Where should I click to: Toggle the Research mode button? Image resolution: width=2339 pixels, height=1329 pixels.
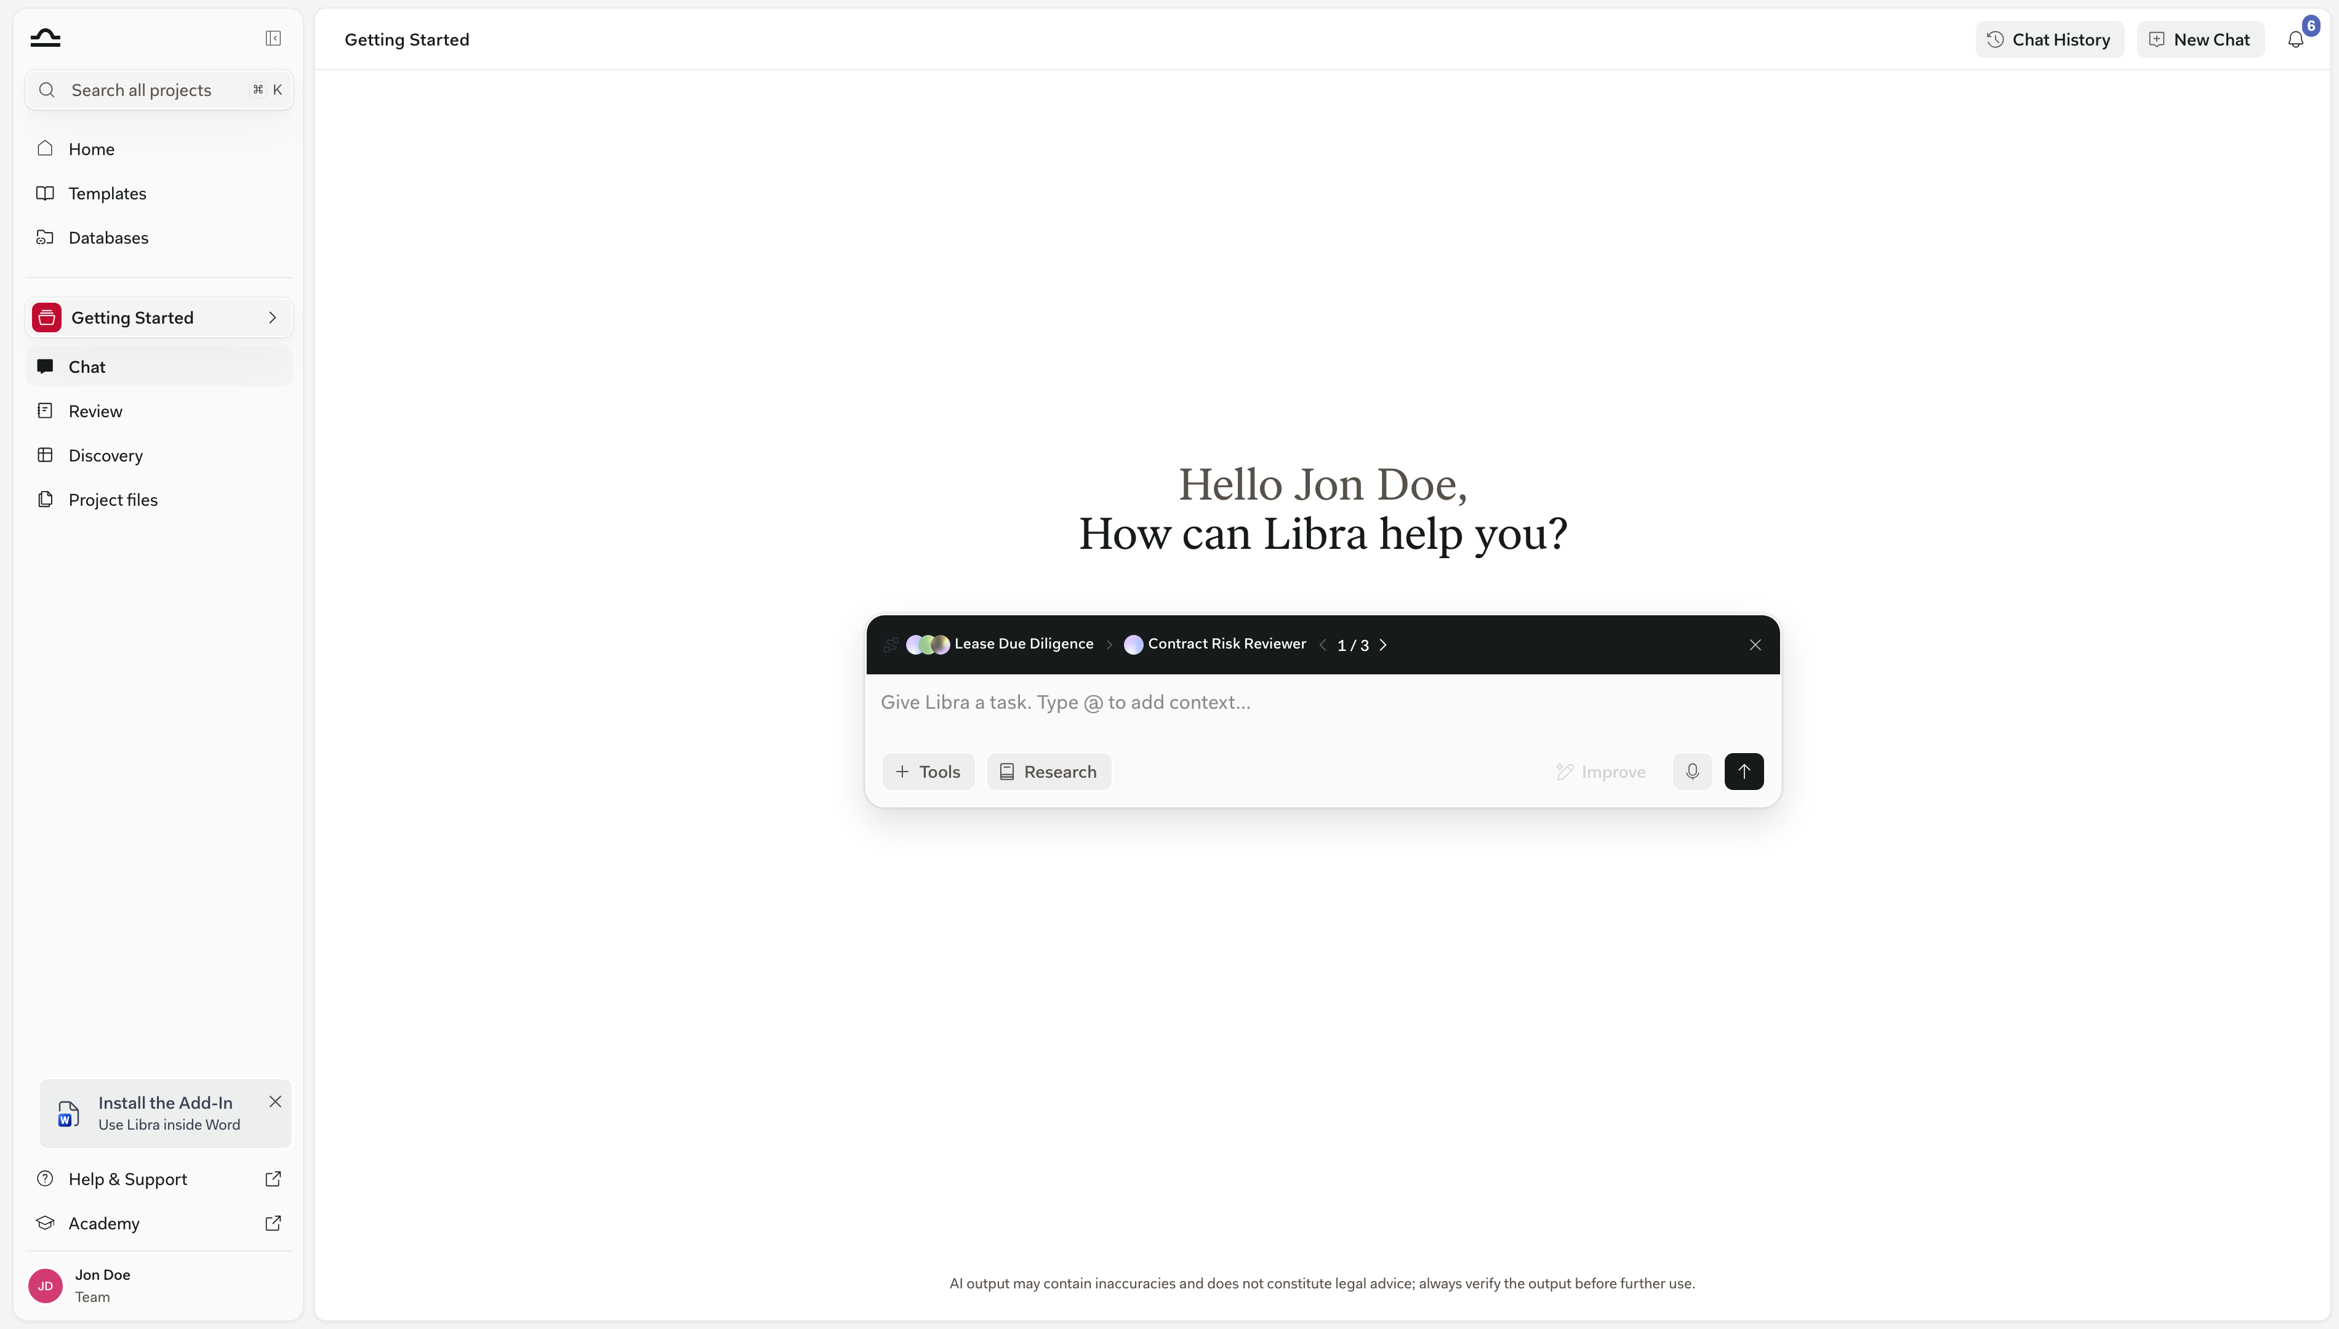click(x=1049, y=772)
